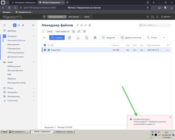Sort by Имя column

tap(49, 45)
